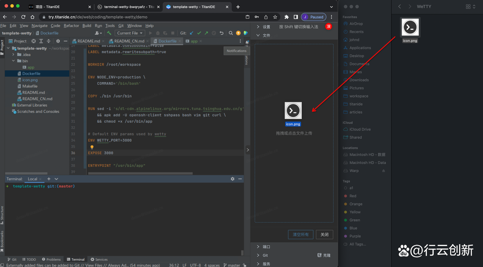Screen dimensions: 483x267
Task: Click the Build project hammer icon
Action: 109,33
